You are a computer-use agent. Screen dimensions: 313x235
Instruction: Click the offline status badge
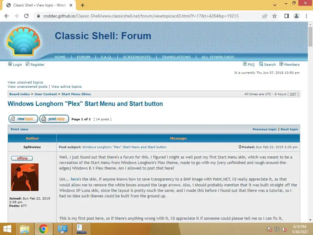22,158
